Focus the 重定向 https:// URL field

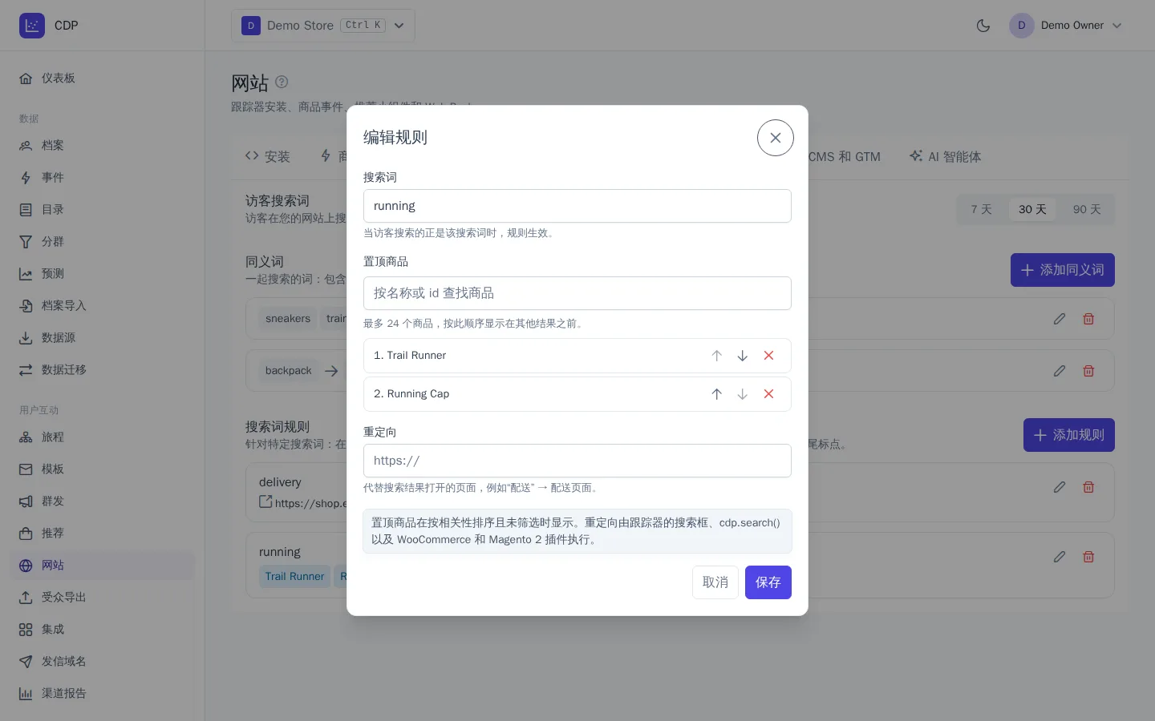click(577, 461)
